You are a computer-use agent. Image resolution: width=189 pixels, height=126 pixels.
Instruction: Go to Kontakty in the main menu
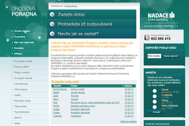[x=19, y=48]
